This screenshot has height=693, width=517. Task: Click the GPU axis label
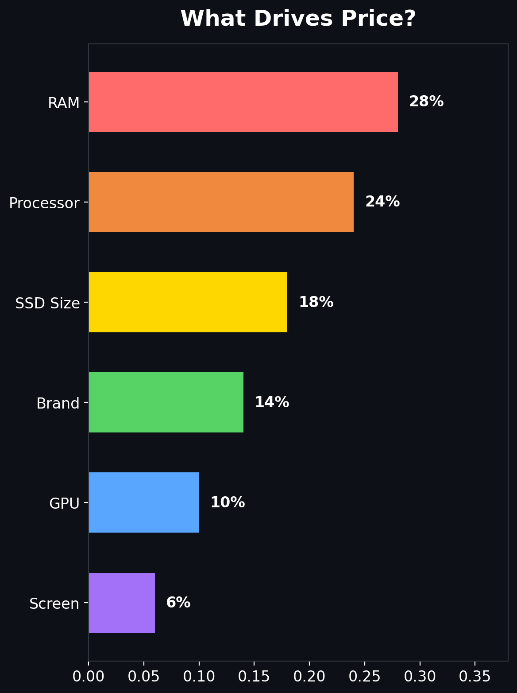coord(64,503)
